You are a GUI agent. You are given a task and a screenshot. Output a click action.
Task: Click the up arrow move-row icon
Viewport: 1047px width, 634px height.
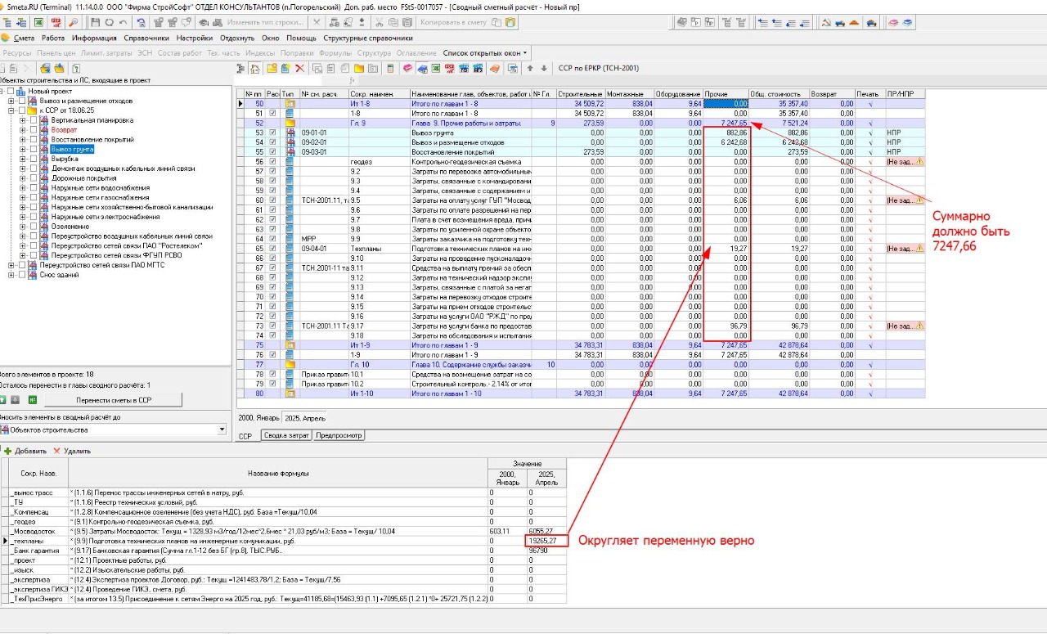coord(530,68)
